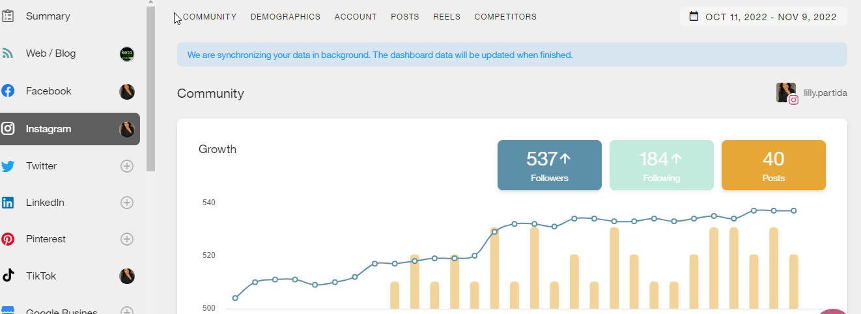Click the 540 axis label
Viewport: 861px width, 314px height.
pos(208,203)
